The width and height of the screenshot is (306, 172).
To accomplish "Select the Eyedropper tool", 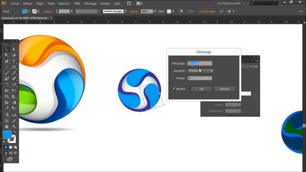I will [x=7, y=108].
